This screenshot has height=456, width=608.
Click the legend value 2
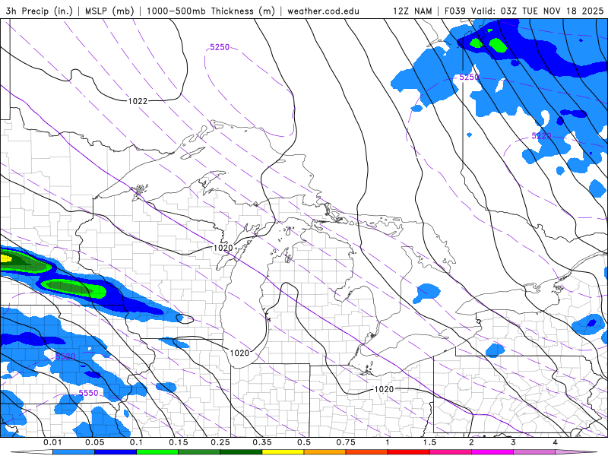tap(471, 442)
